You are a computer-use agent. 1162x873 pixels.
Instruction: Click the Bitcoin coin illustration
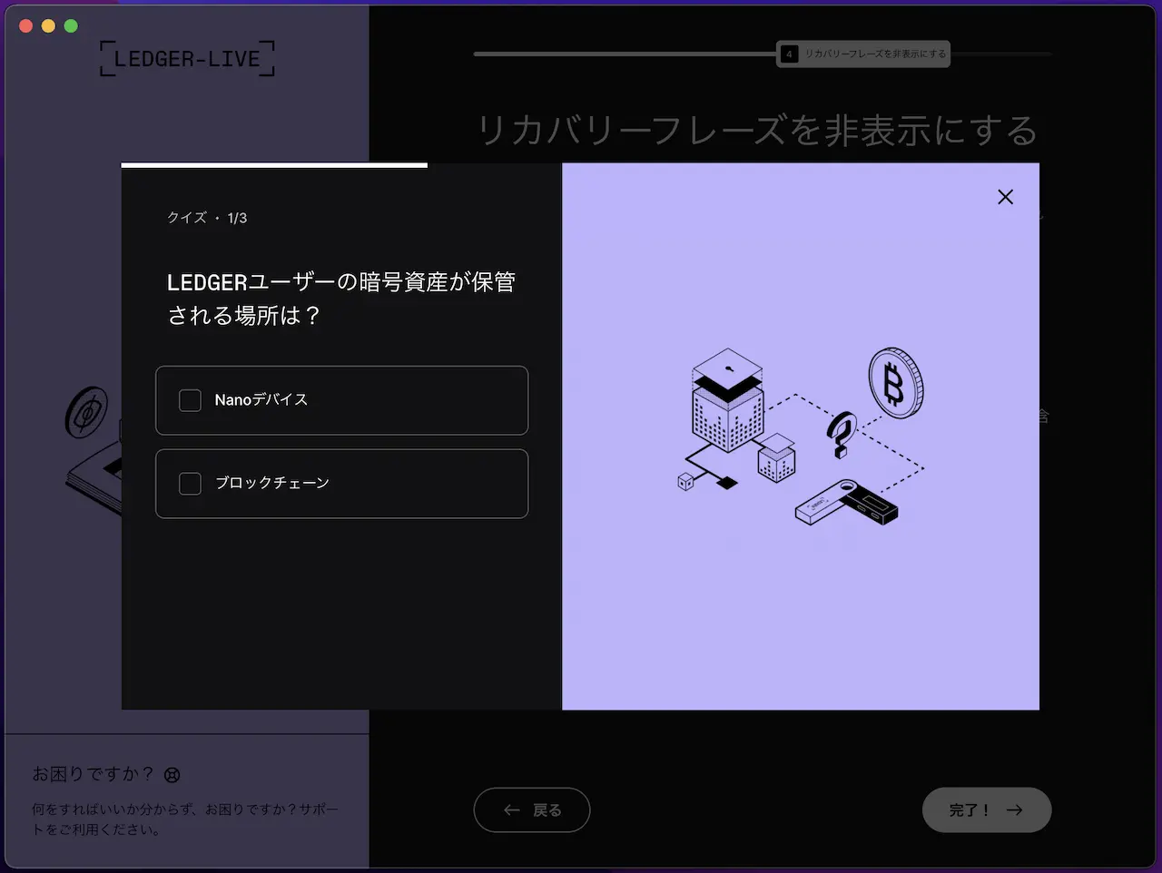(x=896, y=383)
